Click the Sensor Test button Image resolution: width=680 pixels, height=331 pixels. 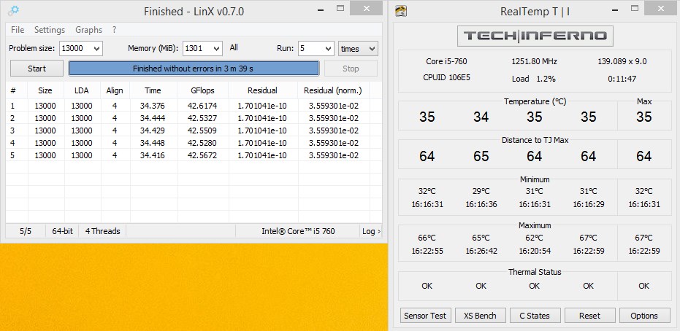(425, 316)
